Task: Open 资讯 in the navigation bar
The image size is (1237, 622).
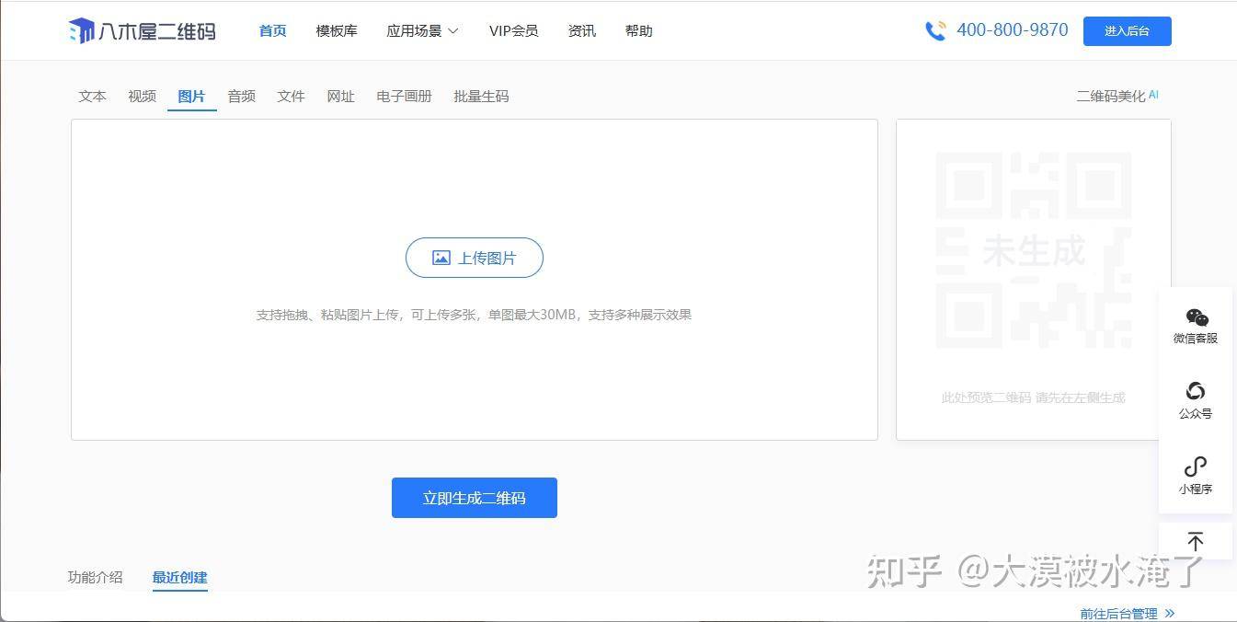Action: (x=582, y=30)
